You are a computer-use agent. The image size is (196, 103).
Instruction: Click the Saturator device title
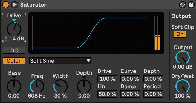coord(33,5)
